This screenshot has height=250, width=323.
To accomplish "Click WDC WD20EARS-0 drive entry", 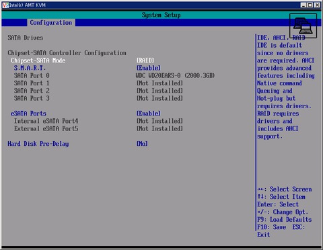I will point(175,75).
